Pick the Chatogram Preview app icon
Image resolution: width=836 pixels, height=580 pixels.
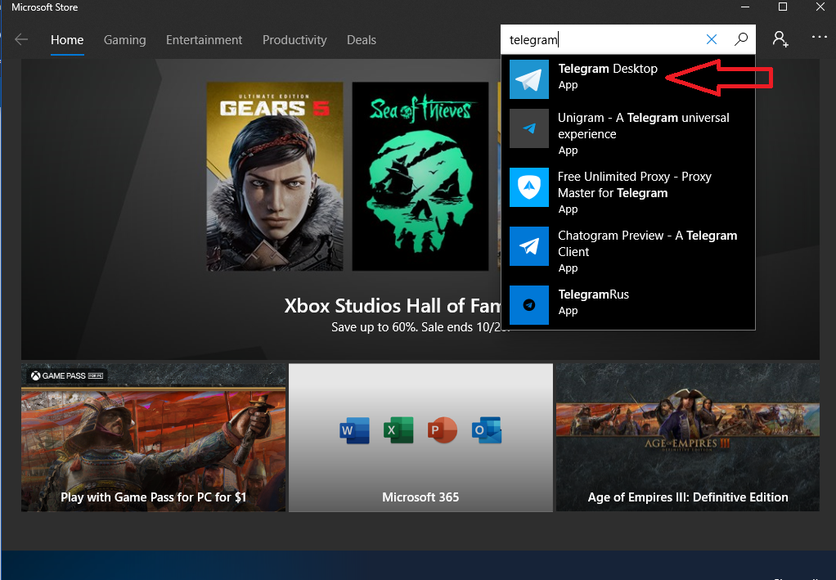(x=529, y=246)
